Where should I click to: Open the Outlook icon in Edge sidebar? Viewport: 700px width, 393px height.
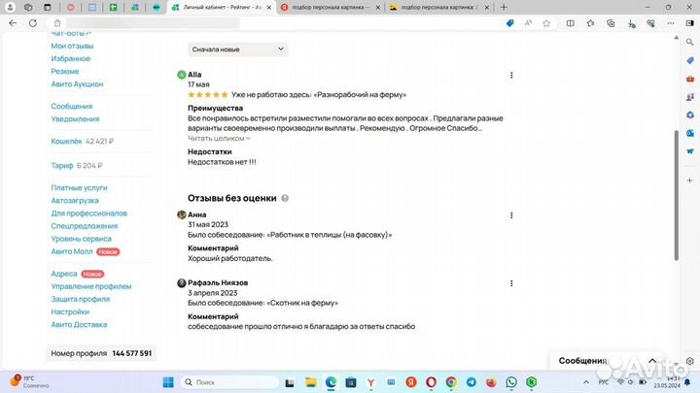pyautogui.click(x=689, y=133)
